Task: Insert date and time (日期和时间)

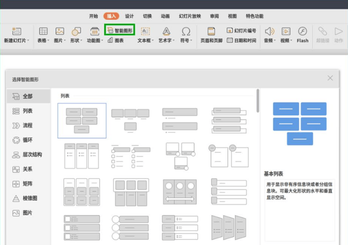Action: 241,40
